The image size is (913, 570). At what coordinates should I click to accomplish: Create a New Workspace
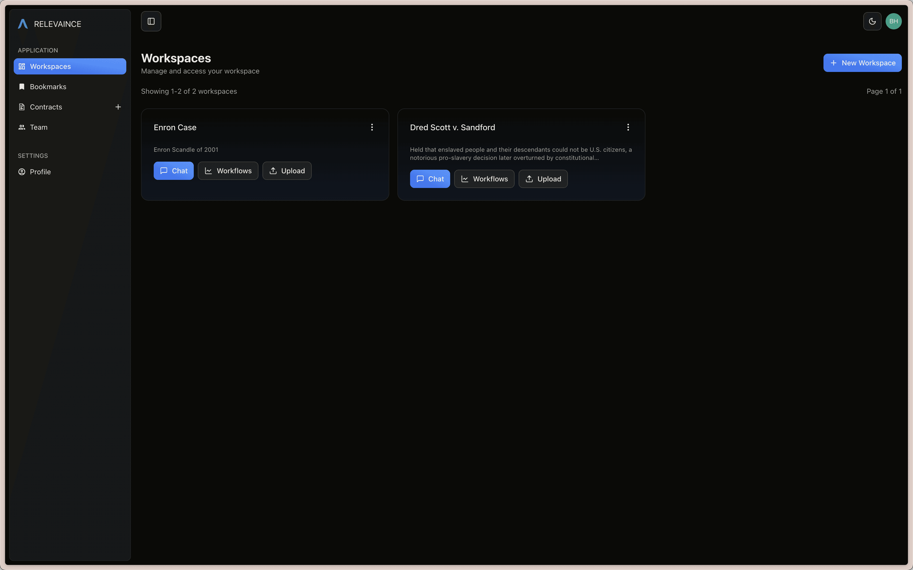pyautogui.click(x=862, y=63)
